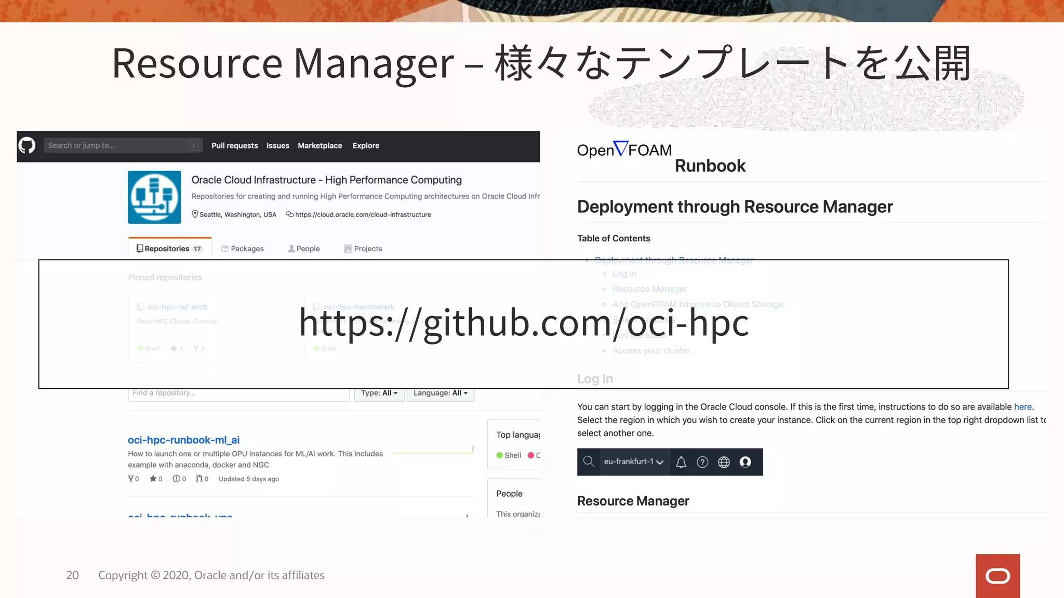This screenshot has width=1064, height=598.
Task: Click the search magnifier in Oracle console bar
Action: [x=588, y=461]
